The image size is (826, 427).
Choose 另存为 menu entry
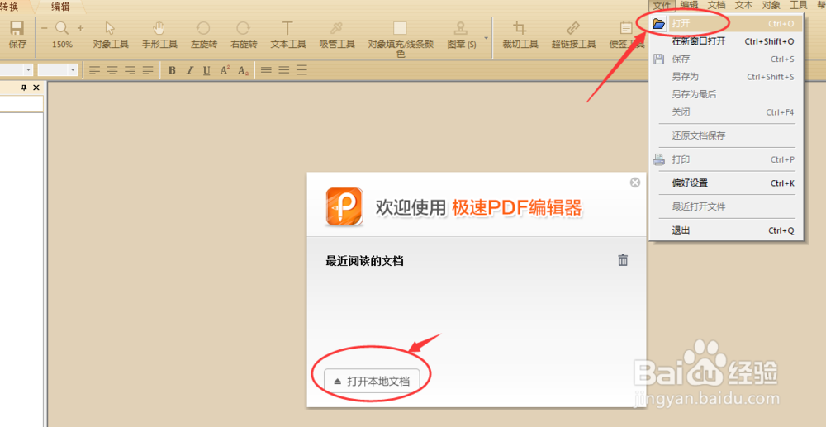(x=726, y=77)
